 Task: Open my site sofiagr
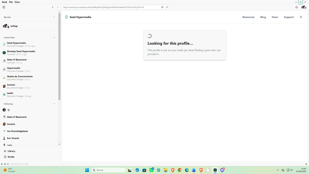(29, 26)
